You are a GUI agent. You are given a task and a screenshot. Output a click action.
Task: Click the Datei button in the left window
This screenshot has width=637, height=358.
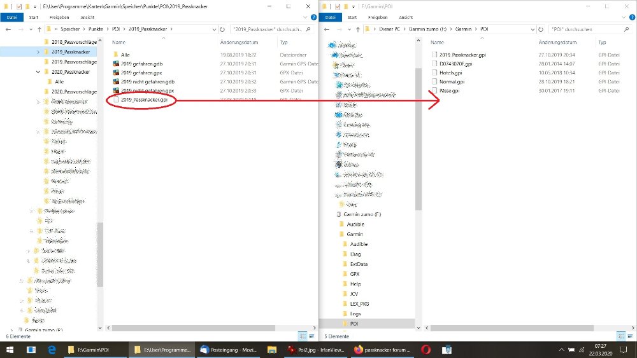[x=12, y=17]
